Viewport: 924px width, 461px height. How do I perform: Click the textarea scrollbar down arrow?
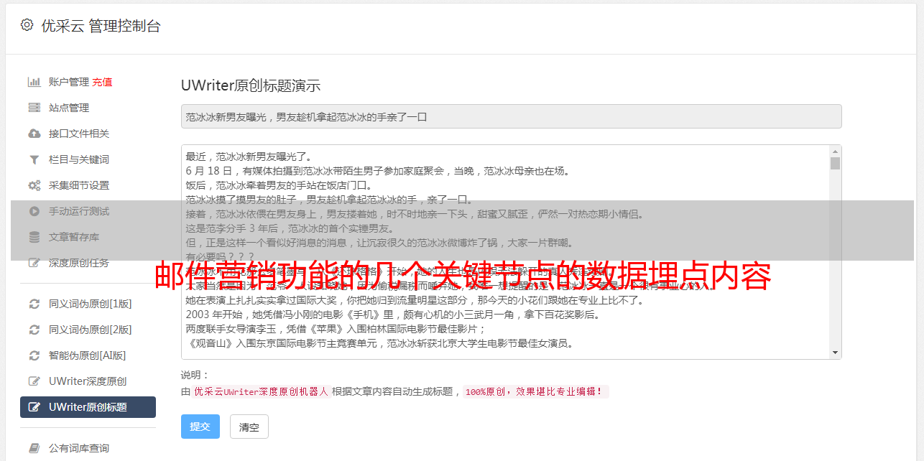click(835, 353)
